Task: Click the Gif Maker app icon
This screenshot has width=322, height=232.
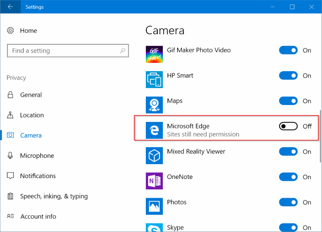Action: (154, 54)
